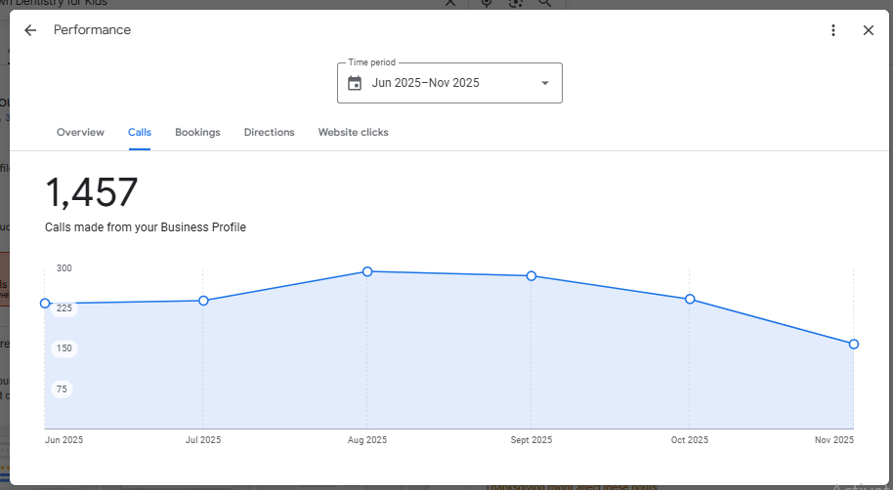Open the Jun 2025–Nov 2025 date range selector
This screenshot has height=490, width=893.
tap(426, 83)
